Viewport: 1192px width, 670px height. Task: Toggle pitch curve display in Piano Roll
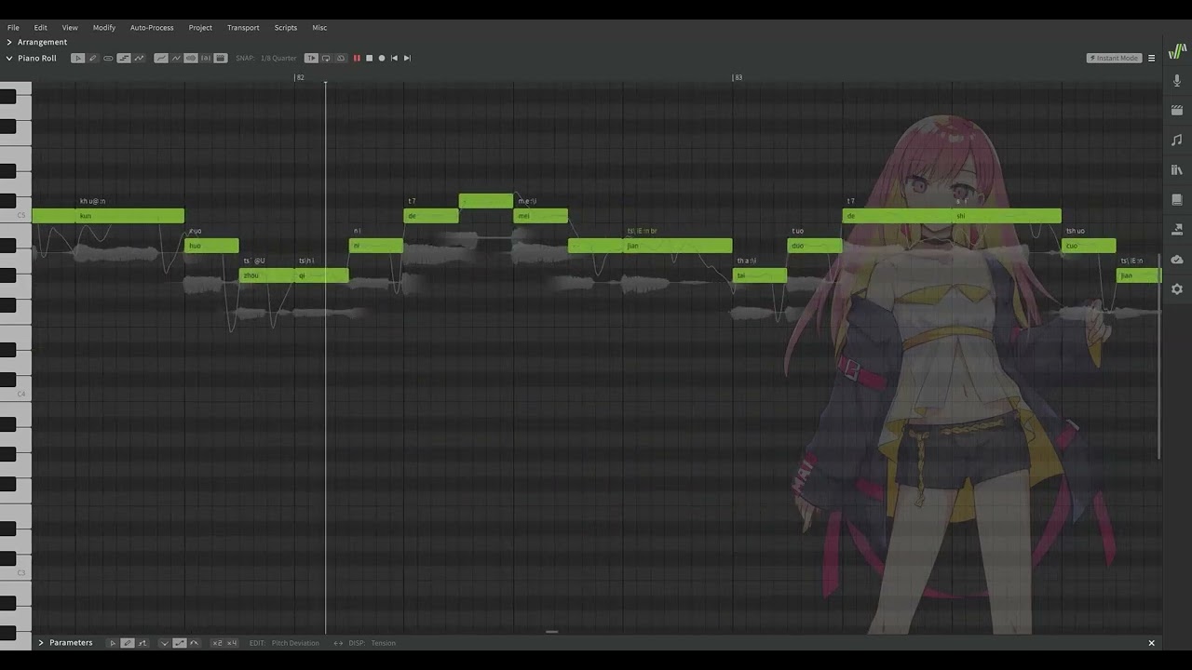161,58
